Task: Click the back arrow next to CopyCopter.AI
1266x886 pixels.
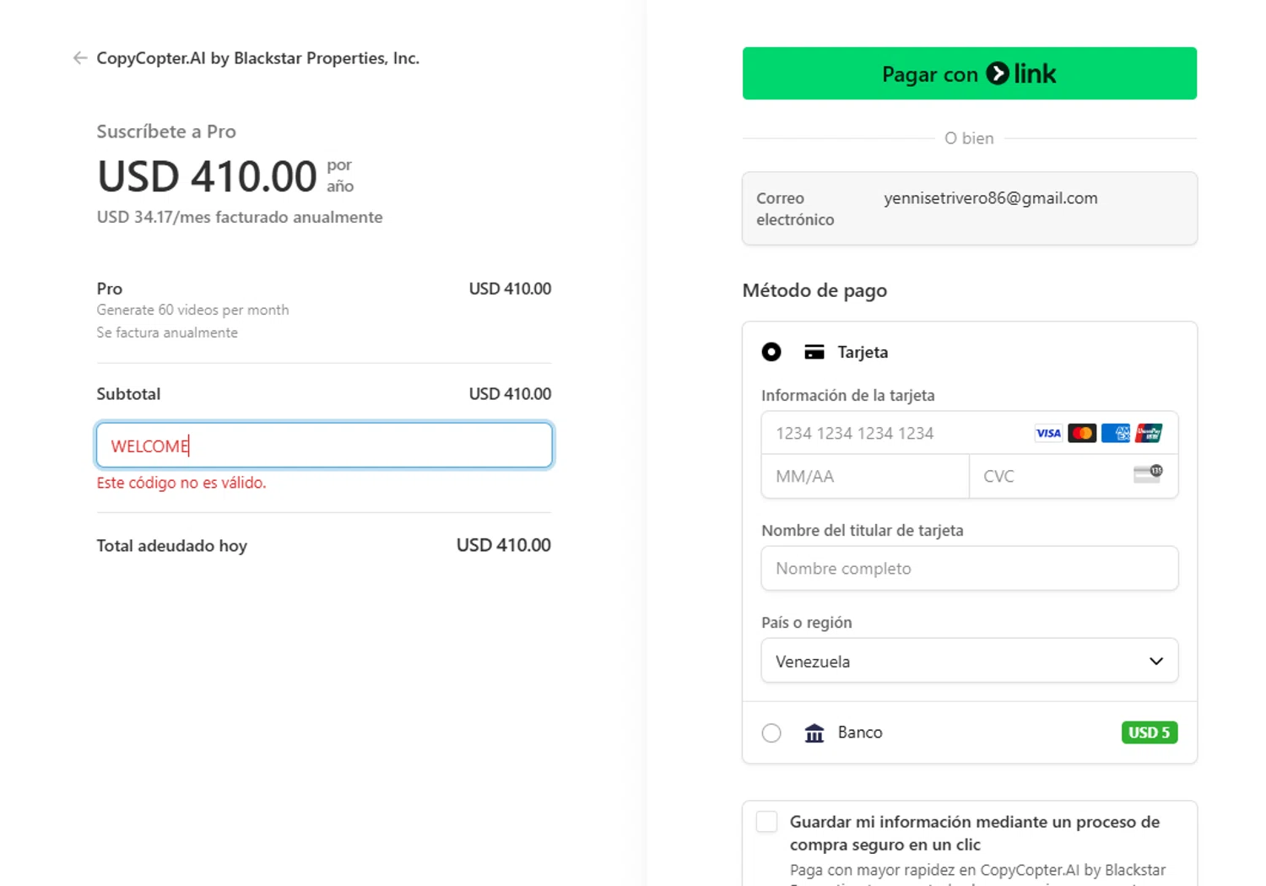Action: tap(80, 58)
